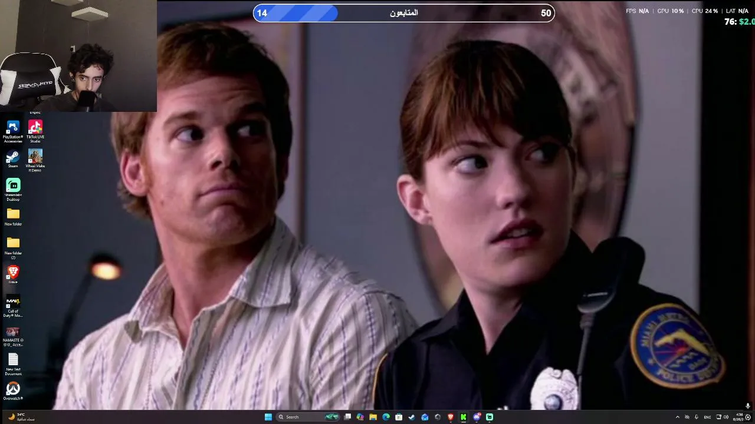Switch input language via the ENG indicator
The height and width of the screenshot is (424, 755).
[707, 417]
